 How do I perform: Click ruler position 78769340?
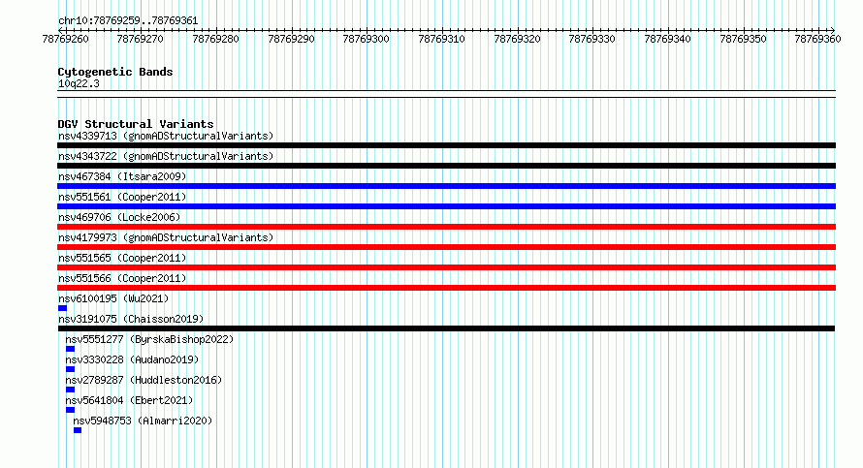pyautogui.click(x=668, y=39)
